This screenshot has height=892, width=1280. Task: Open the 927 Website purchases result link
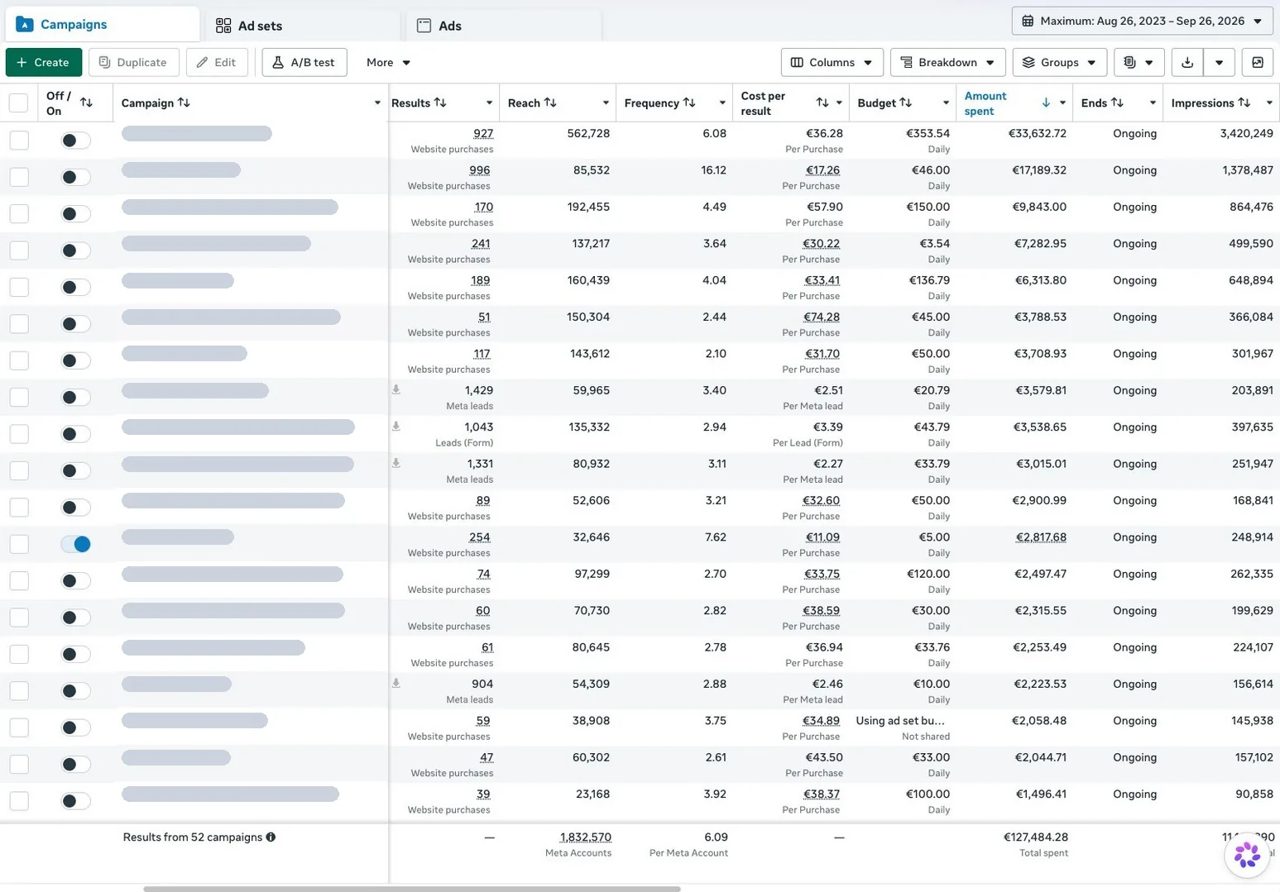click(x=483, y=133)
